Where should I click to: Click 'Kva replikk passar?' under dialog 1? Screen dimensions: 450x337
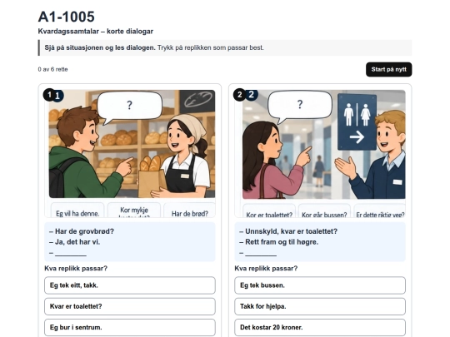[76, 269]
